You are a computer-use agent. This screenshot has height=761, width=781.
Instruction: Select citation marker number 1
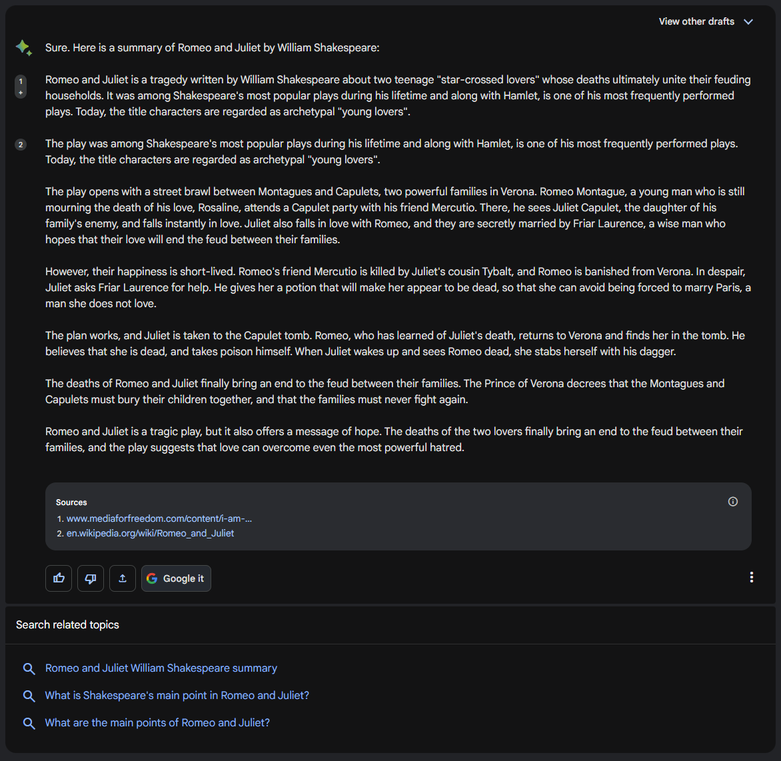pos(21,81)
